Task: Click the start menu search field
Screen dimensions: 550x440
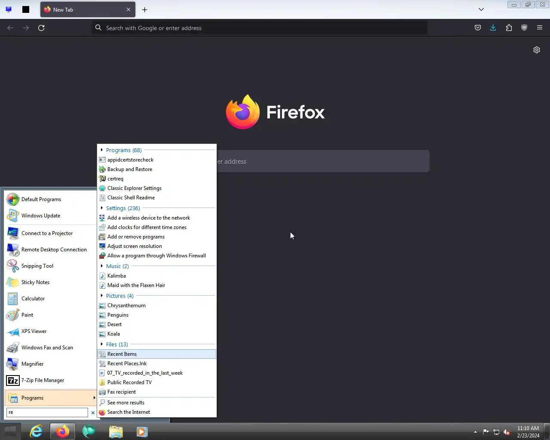Action: (47, 412)
